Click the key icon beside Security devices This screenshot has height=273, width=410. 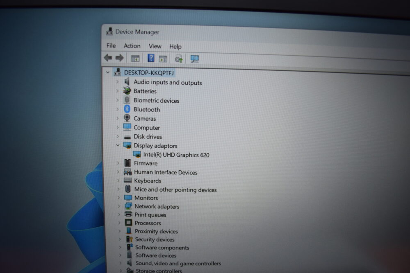point(130,239)
